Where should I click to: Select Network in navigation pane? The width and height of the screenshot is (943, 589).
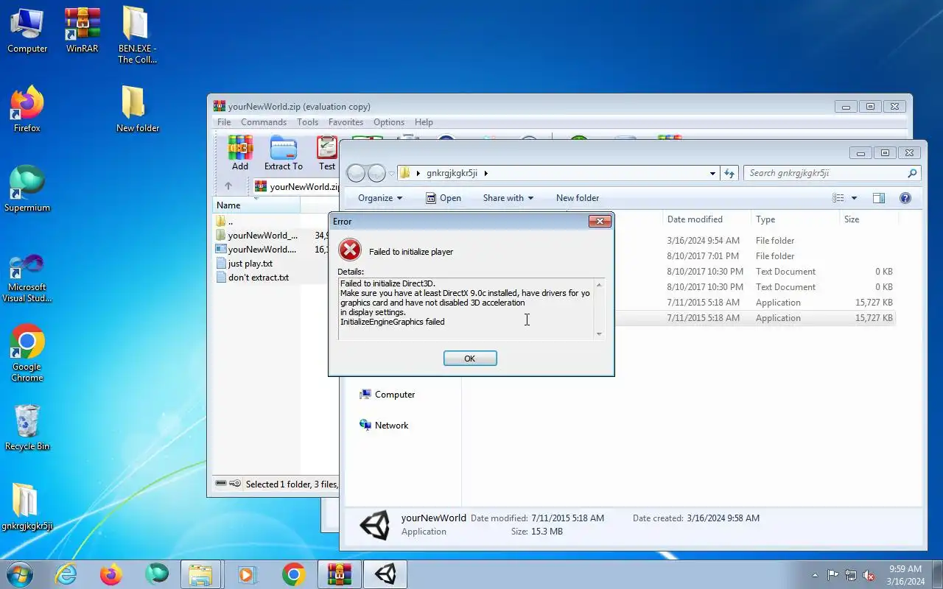click(x=384, y=426)
